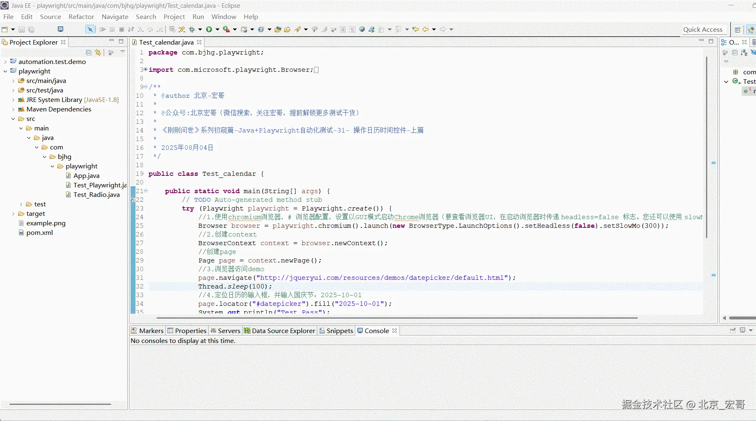Toggle Skip All Breakpoints button
This screenshot has width=756, height=421.
[90, 29]
